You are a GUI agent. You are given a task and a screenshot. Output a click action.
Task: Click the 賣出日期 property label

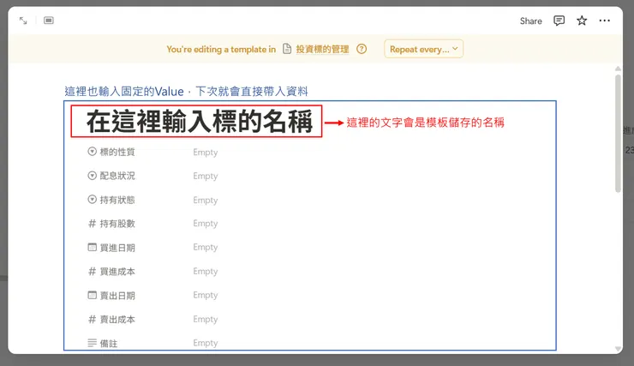coord(117,296)
